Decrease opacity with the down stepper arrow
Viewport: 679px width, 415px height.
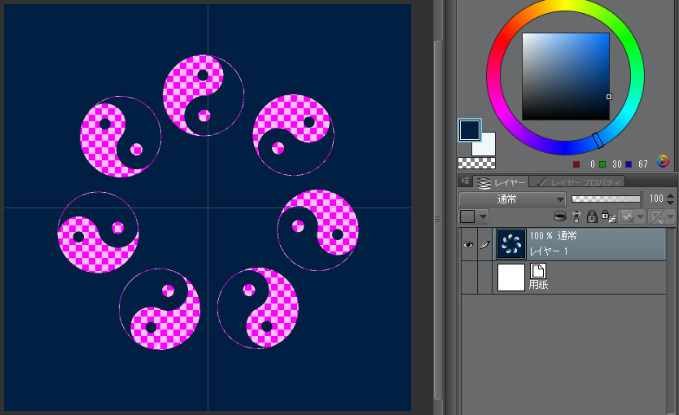coord(670,203)
